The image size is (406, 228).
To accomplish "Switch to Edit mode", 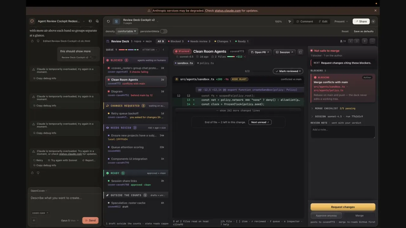I will pos(323,22).
